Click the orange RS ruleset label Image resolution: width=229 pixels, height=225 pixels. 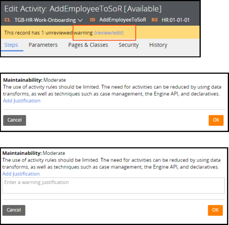coord(155,20)
